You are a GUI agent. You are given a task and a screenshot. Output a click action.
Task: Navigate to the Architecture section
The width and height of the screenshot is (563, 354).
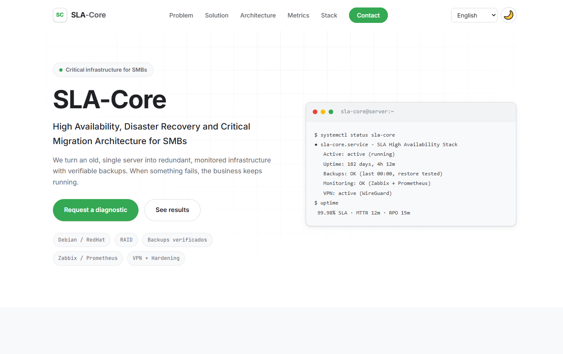coord(258,15)
